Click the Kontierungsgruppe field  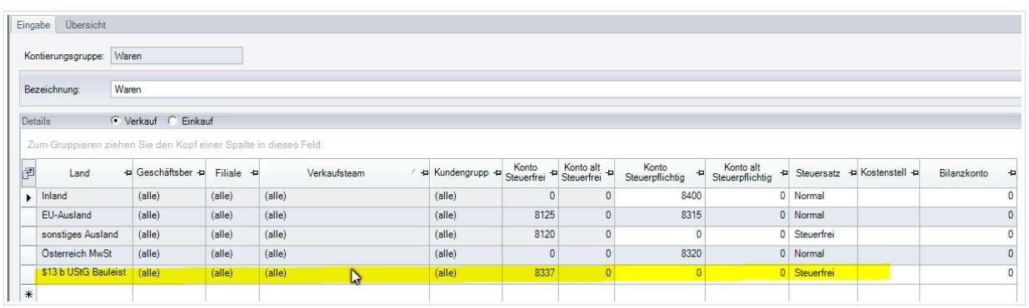[x=177, y=56]
